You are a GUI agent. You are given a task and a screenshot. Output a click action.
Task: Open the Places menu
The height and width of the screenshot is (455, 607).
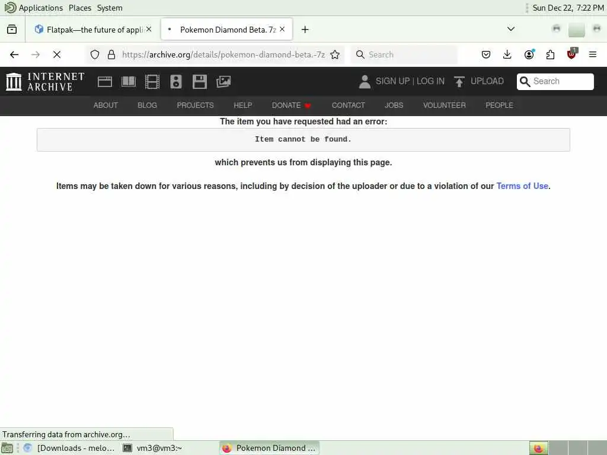(x=80, y=8)
